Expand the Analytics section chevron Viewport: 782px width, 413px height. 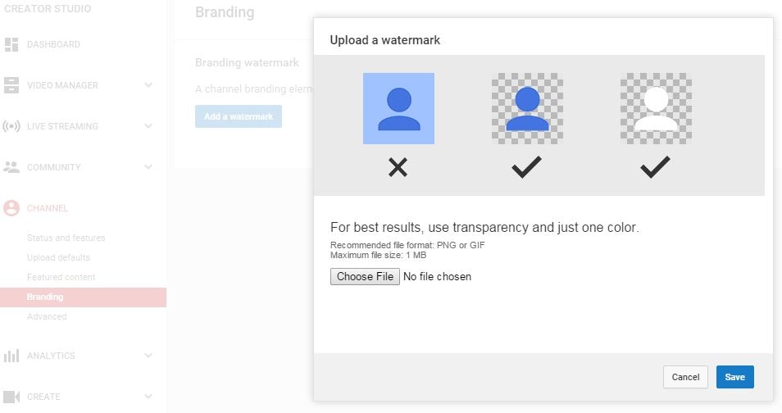(148, 356)
